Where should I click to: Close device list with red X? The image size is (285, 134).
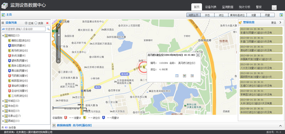(x=47, y=23)
